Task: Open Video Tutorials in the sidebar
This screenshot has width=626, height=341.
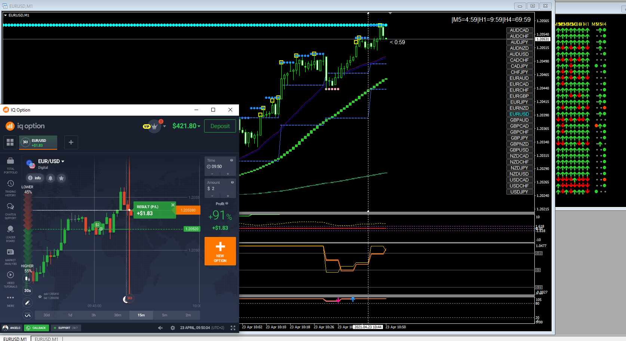Action: tap(10, 280)
